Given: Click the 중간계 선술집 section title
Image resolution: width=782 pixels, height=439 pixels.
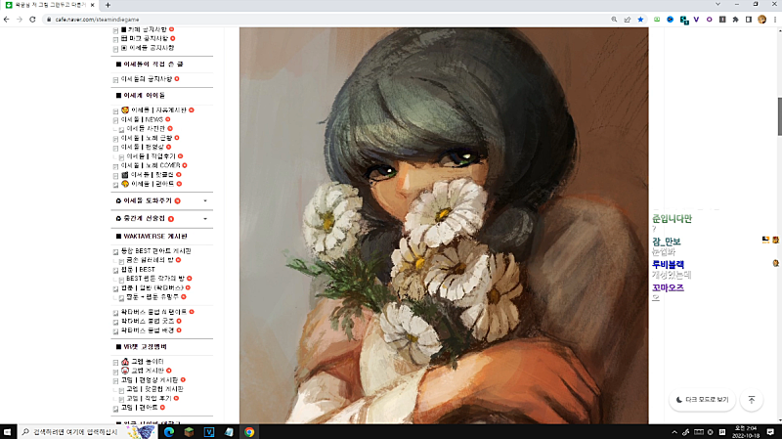Looking at the screenshot, I should [x=144, y=218].
